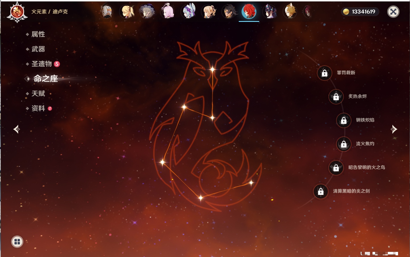Select the blonde twin-tail character avatar
410x257 pixels.
point(127,12)
